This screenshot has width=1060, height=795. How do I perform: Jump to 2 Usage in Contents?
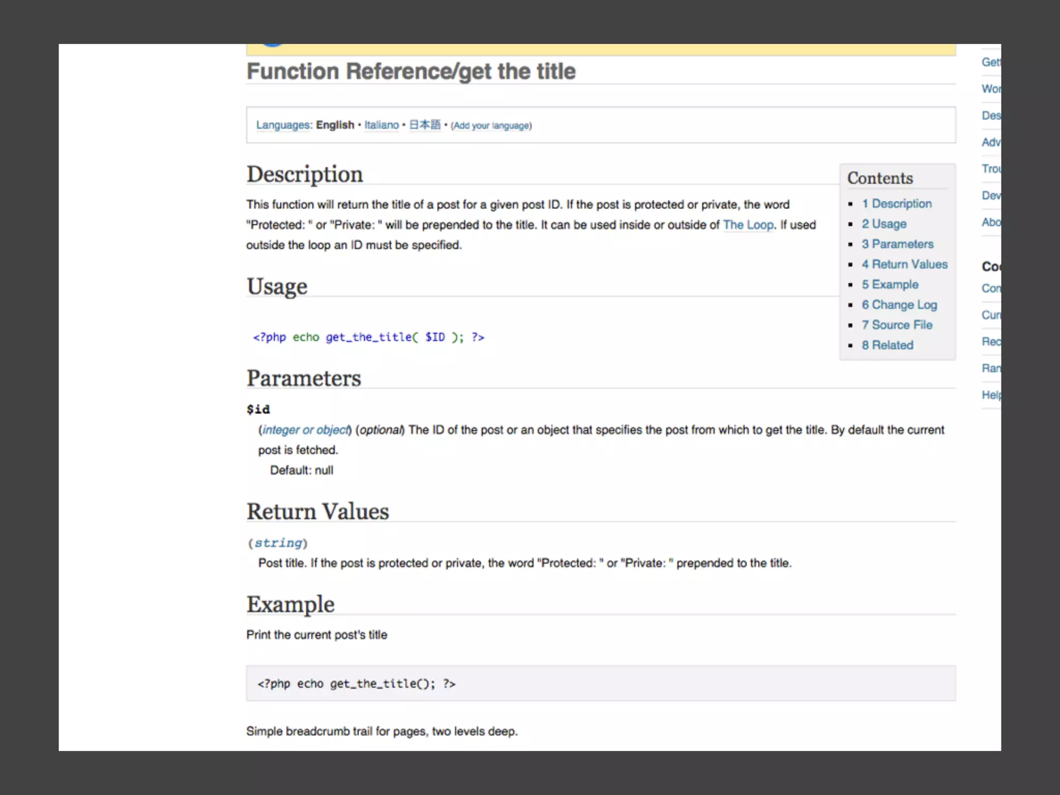(884, 224)
